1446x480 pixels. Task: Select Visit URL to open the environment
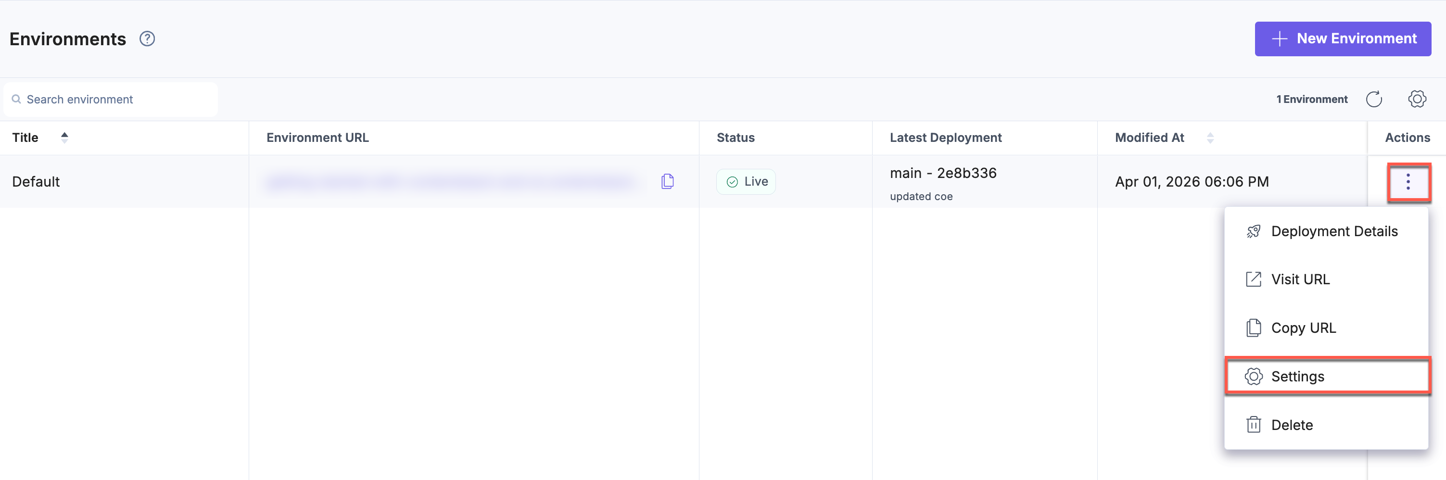point(1300,278)
